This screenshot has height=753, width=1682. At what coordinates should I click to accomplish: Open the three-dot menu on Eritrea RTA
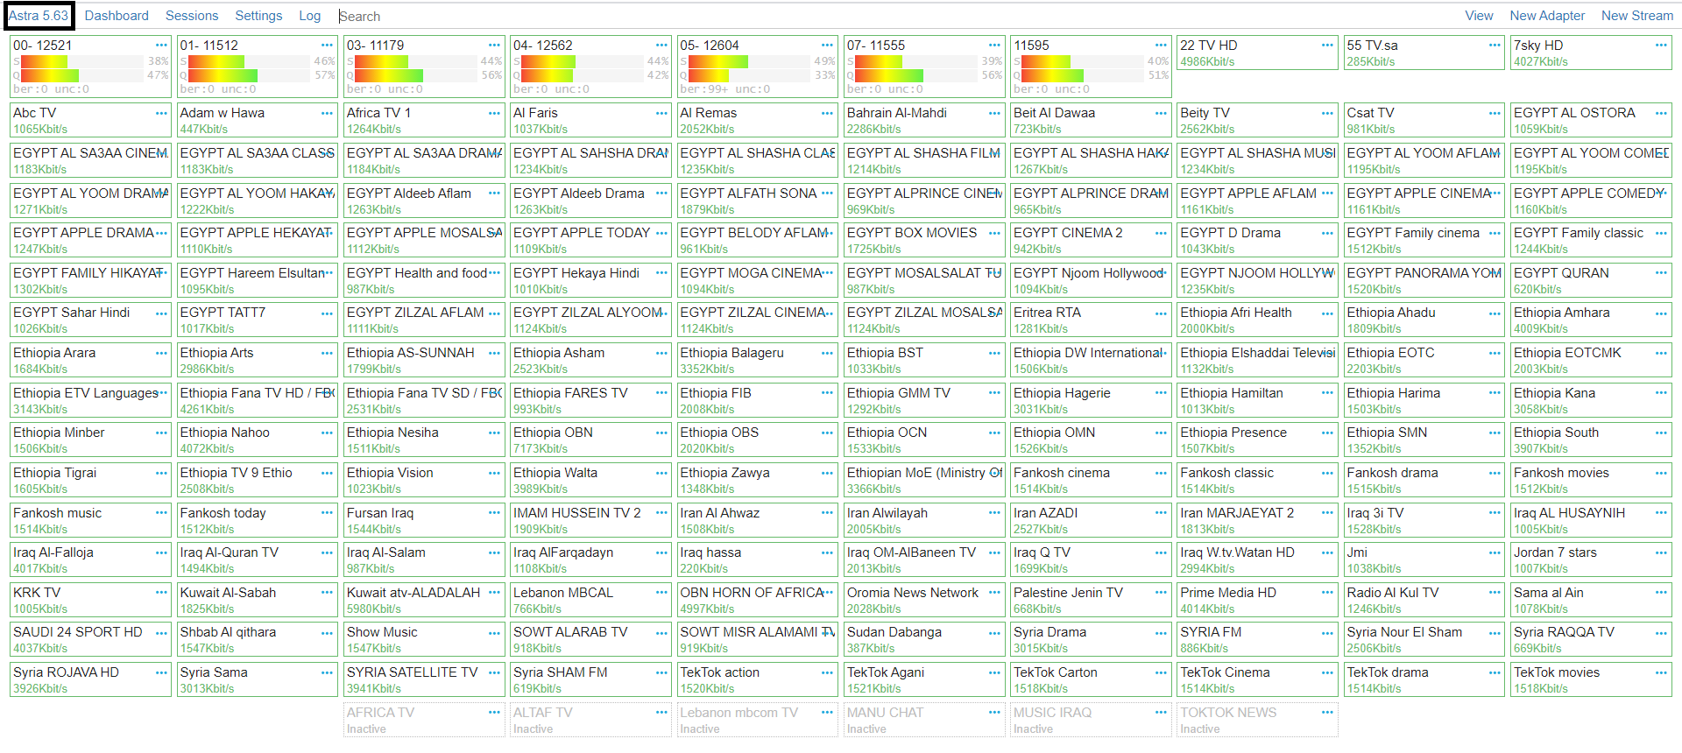point(1161,312)
